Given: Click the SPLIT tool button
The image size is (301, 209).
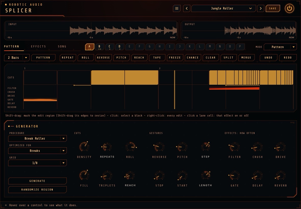Looking at the screenshot, I should point(229,58).
